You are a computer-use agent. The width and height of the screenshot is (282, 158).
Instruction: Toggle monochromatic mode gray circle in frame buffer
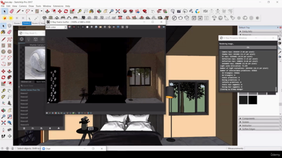92,27
